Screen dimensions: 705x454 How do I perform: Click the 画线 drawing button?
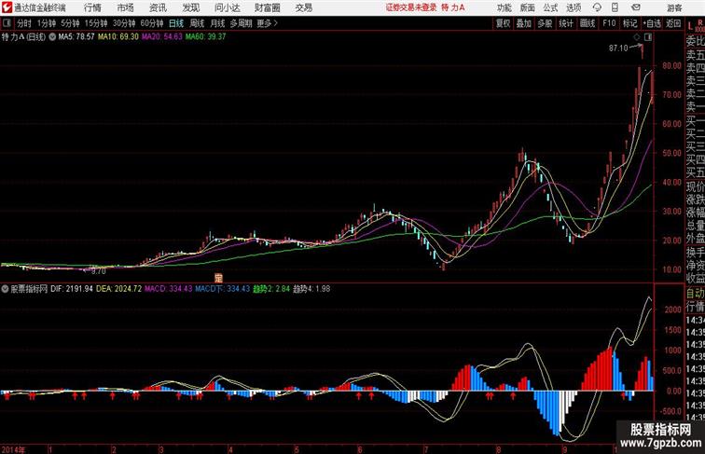pyautogui.click(x=587, y=23)
